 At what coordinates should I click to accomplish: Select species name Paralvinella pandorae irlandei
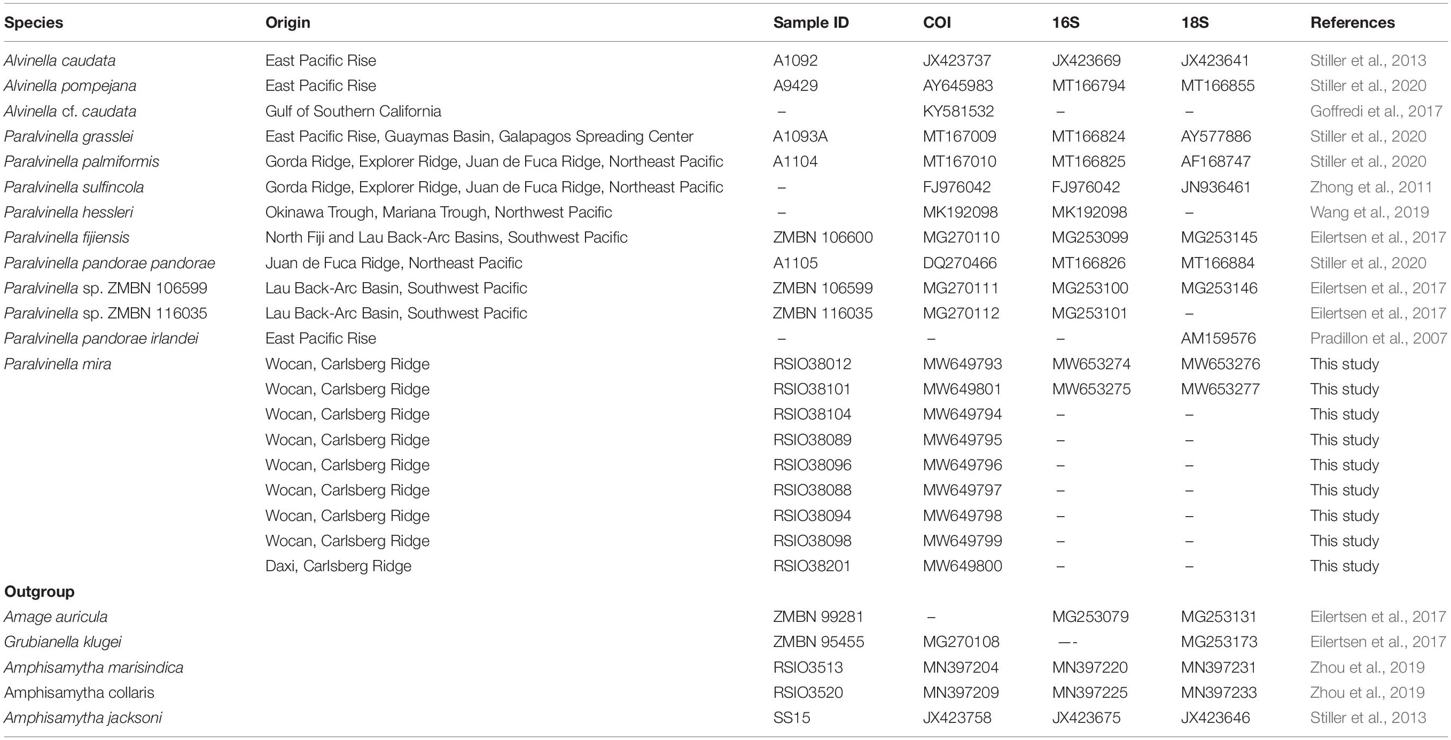pyautogui.click(x=102, y=338)
